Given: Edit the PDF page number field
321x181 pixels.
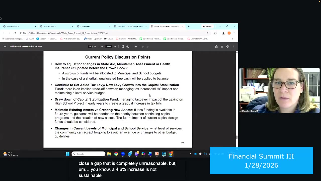Looking at the screenshot, I should coord(90,47).
